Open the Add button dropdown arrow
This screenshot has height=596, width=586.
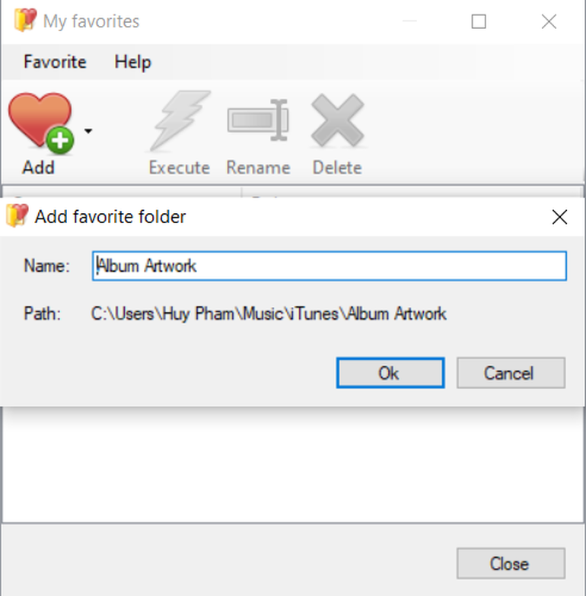point(88,131)
